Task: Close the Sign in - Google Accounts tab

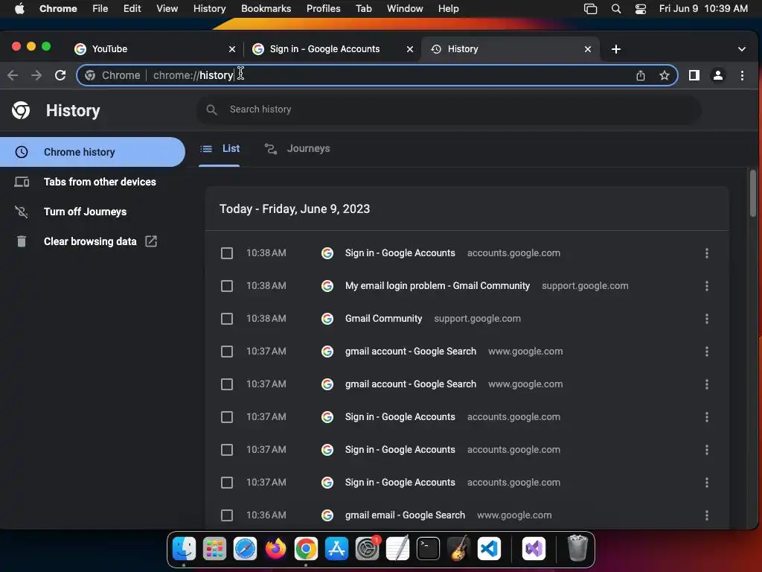Action: (x=410, y=49)
